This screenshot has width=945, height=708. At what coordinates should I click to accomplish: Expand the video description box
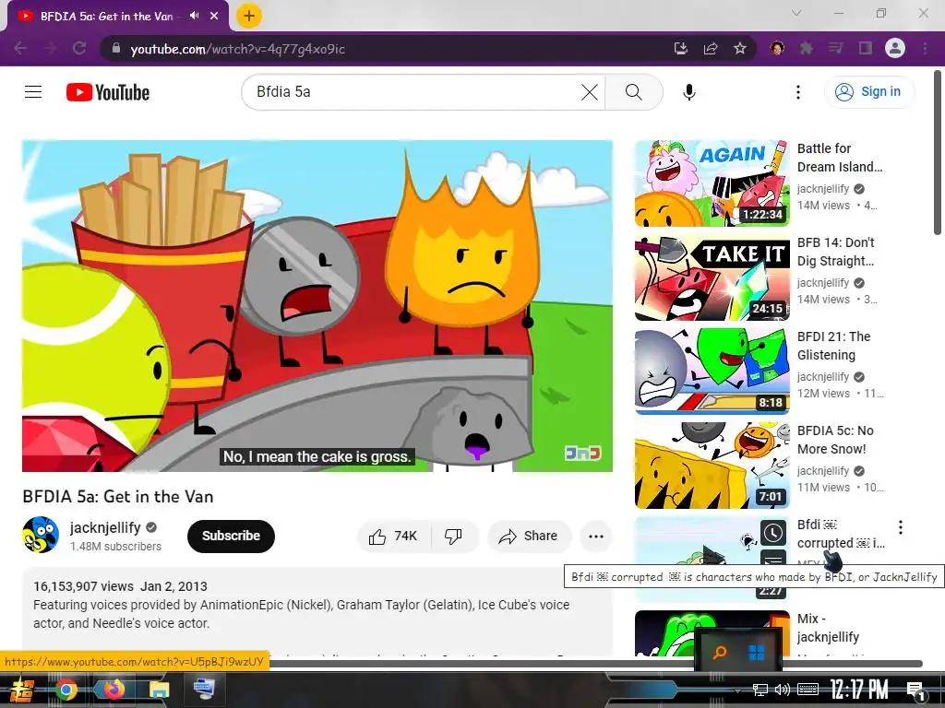pos(317,611)
